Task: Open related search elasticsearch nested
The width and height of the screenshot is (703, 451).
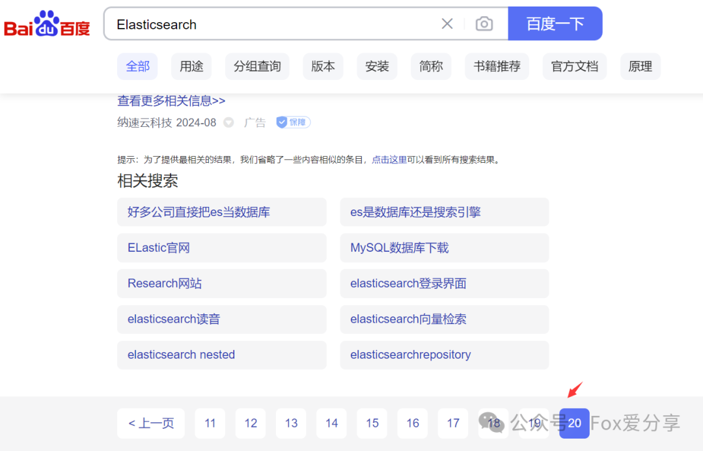Action: [x=222, y=355]
